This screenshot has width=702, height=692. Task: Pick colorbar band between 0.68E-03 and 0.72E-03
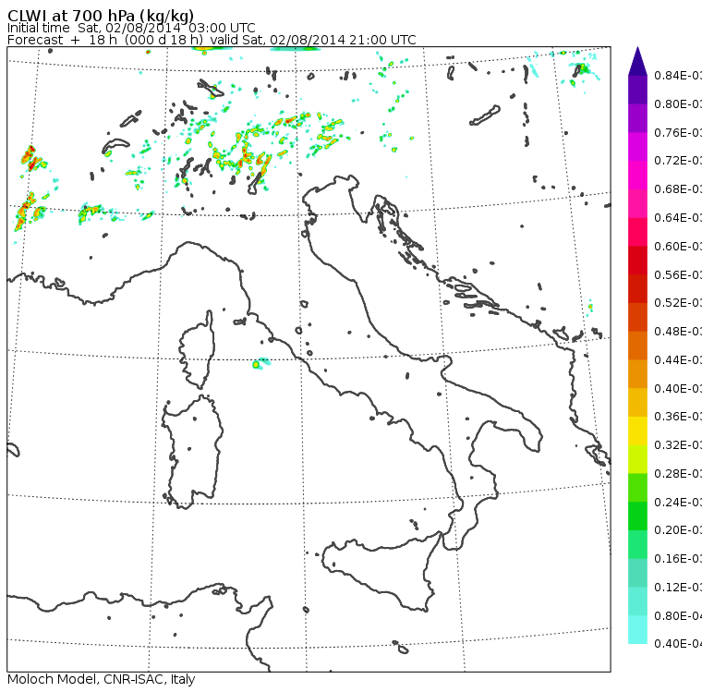click(x=637, y=176)
